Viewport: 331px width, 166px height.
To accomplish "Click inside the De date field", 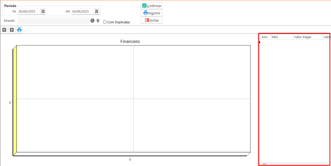I will coord(29,12).
